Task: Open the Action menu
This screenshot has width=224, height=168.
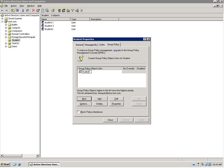Action: point(14,6)
